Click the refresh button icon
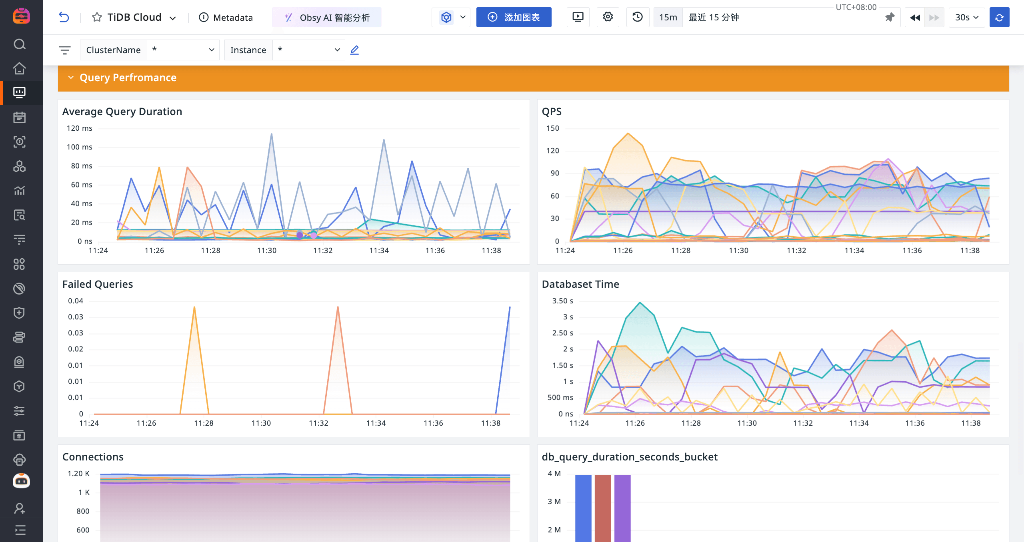 999,17
